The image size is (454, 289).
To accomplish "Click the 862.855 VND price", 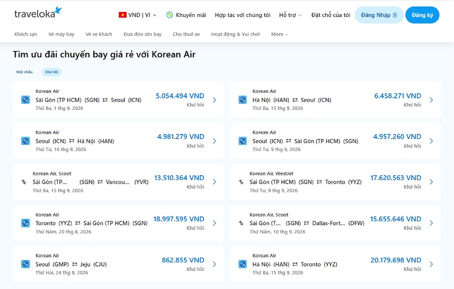I will click(183, 260).
